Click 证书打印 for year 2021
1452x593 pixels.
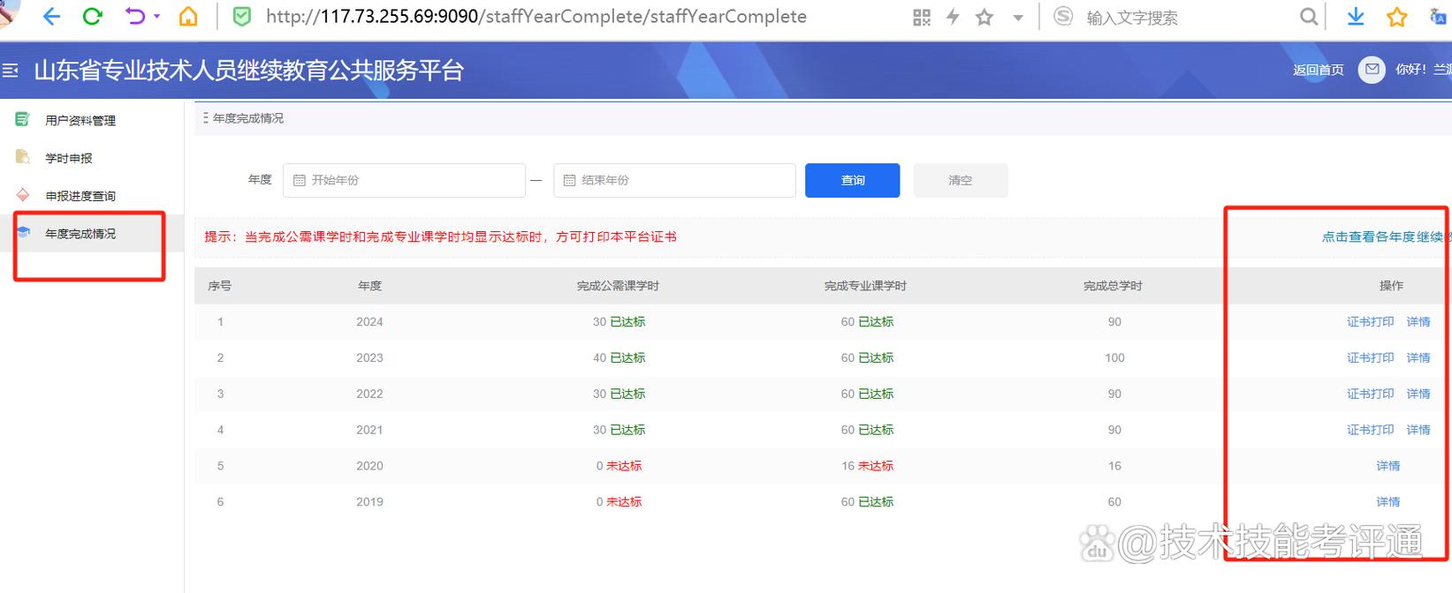pyautogui.click(x=1370, y=430)
